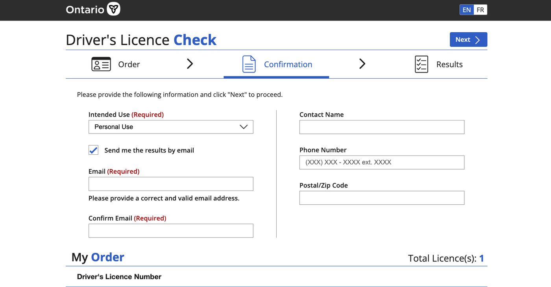Click the chevron between Order and Confirmation
This screenshot has height=287, width=551.
click(x=190, y=64)
